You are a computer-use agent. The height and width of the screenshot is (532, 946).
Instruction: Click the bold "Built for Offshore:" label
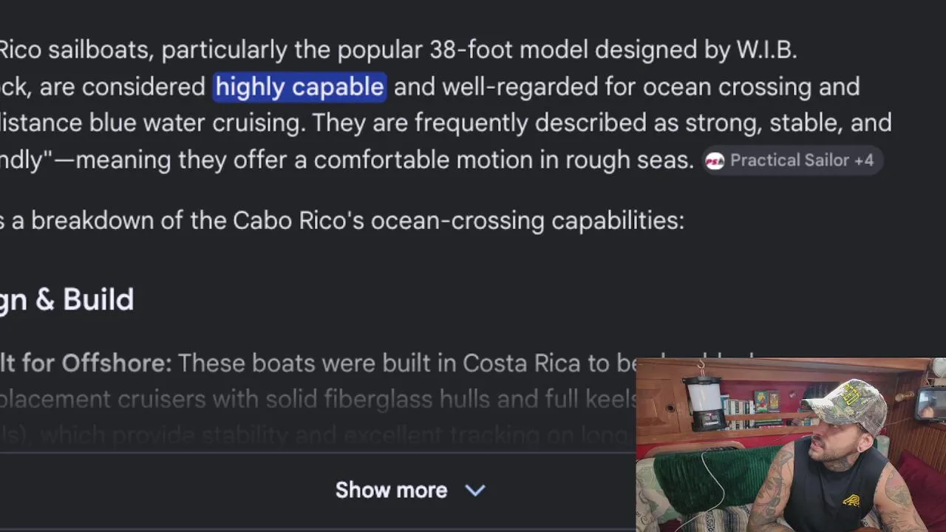click(86, 363)
